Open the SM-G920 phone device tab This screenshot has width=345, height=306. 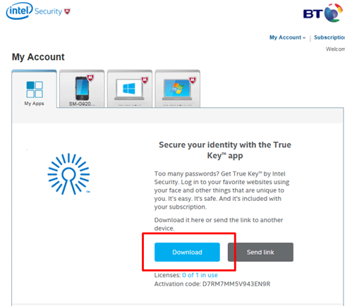click(82, 89)
